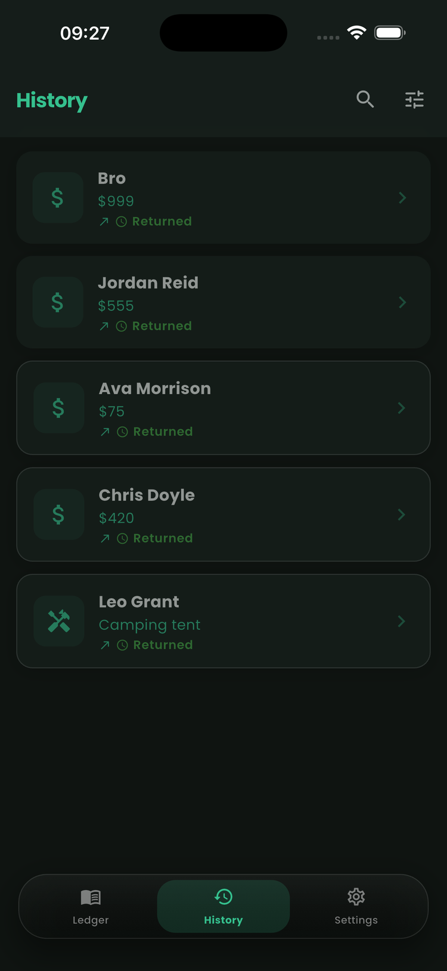Expand the Jordan Reid entry chevron
Viewport: 447px width, 971px height.
pos(402,302)
